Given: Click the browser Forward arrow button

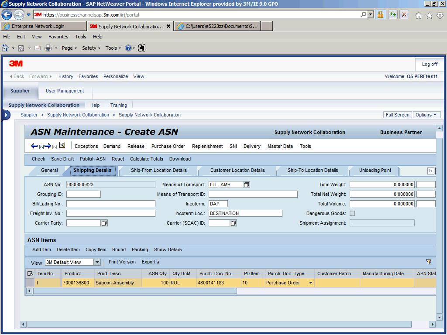Looking at the screenshot, I should click(x=19, y=14).
